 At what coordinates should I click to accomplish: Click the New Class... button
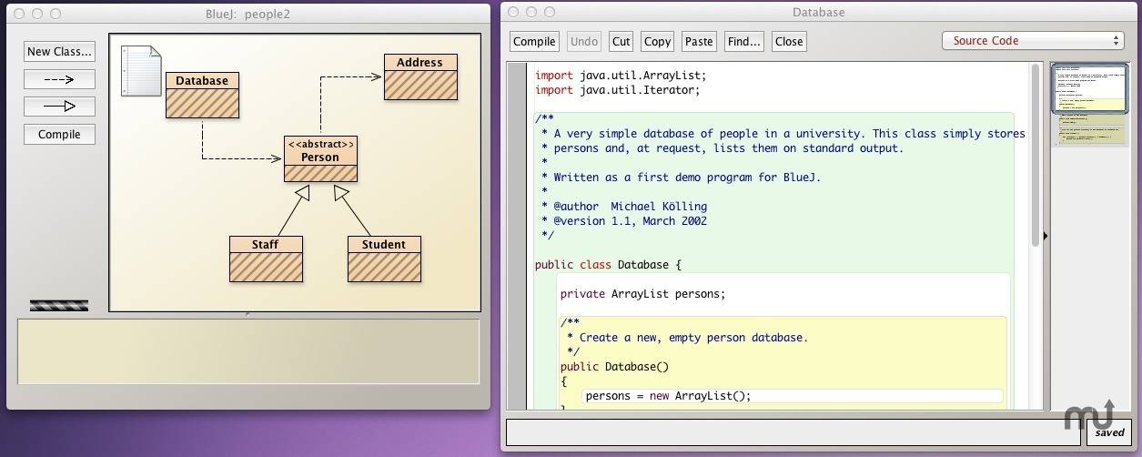[x=59, y=52]
